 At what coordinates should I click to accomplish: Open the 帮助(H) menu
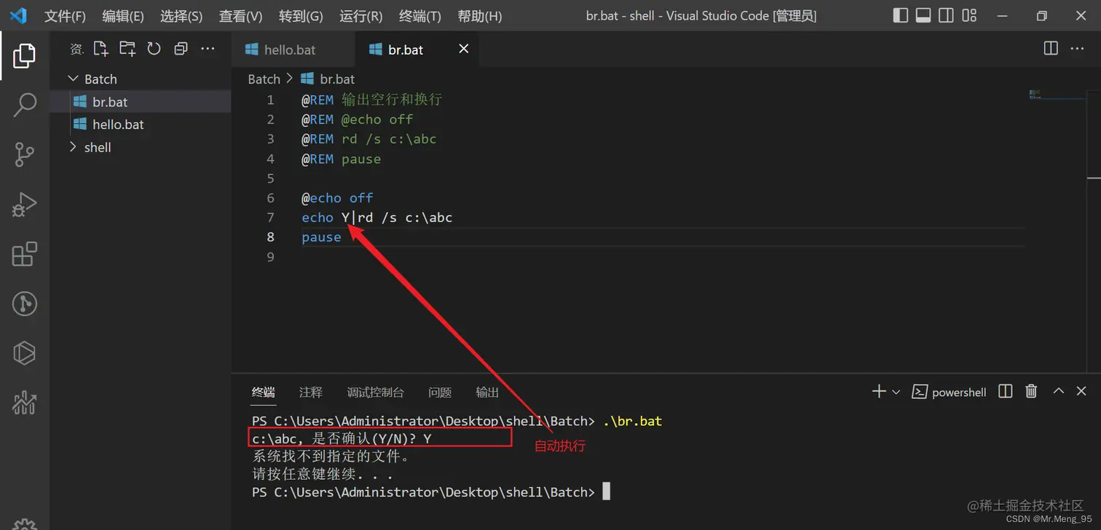click(479, 16)
